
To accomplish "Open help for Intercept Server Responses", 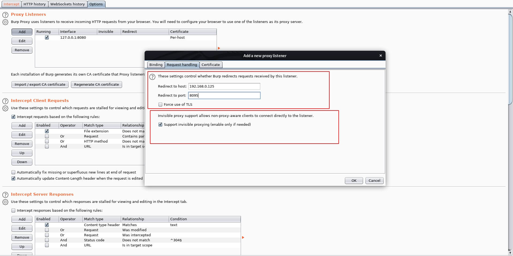I will pos(5,195).
